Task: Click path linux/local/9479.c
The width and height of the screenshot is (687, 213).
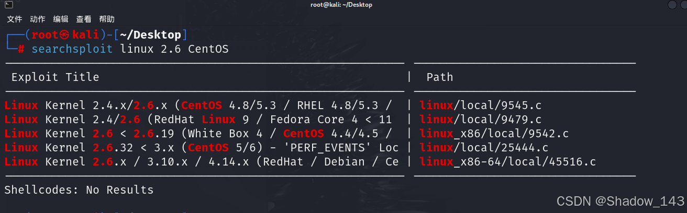Action: 481,120
